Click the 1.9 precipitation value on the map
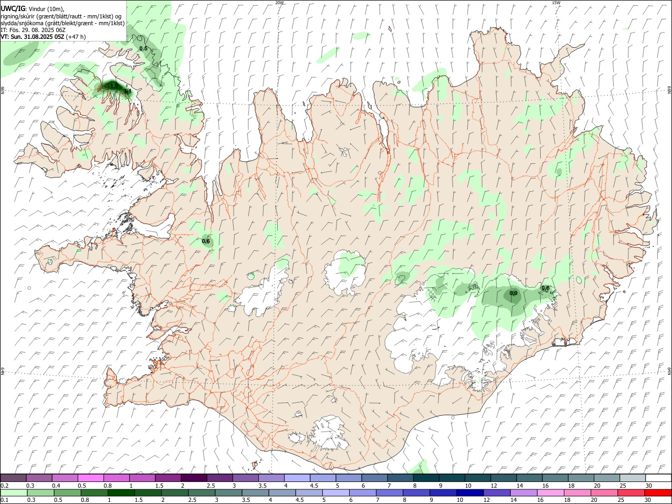This screenshot has width=672, height=504. [113, 85]
